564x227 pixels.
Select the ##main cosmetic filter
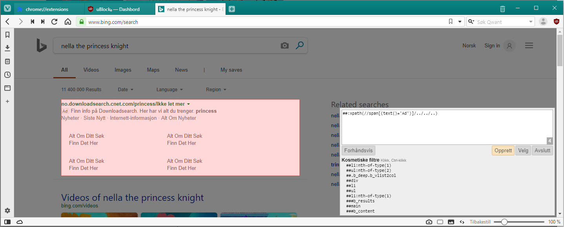[x=353, y=206]
